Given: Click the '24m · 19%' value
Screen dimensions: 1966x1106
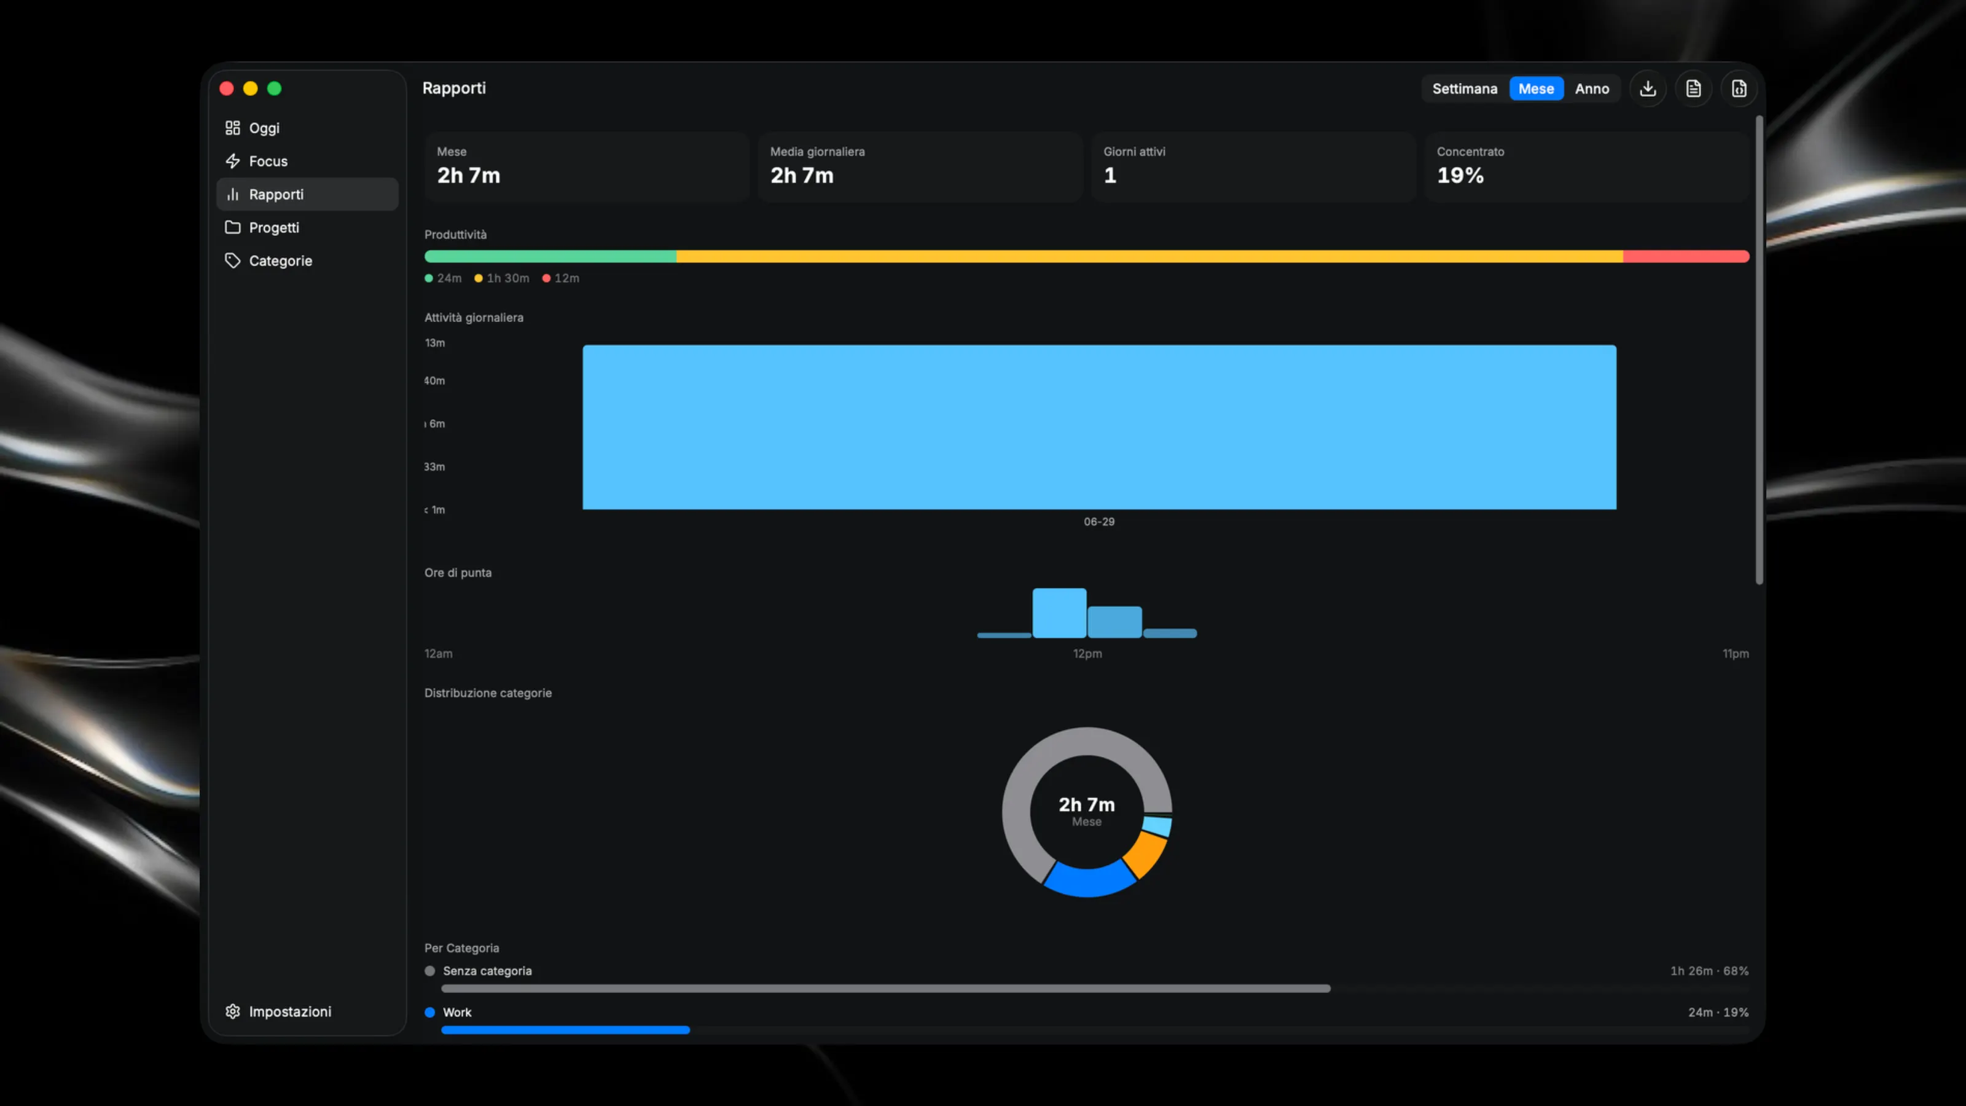Looking at the screenshot, I should (1719, 1012).
